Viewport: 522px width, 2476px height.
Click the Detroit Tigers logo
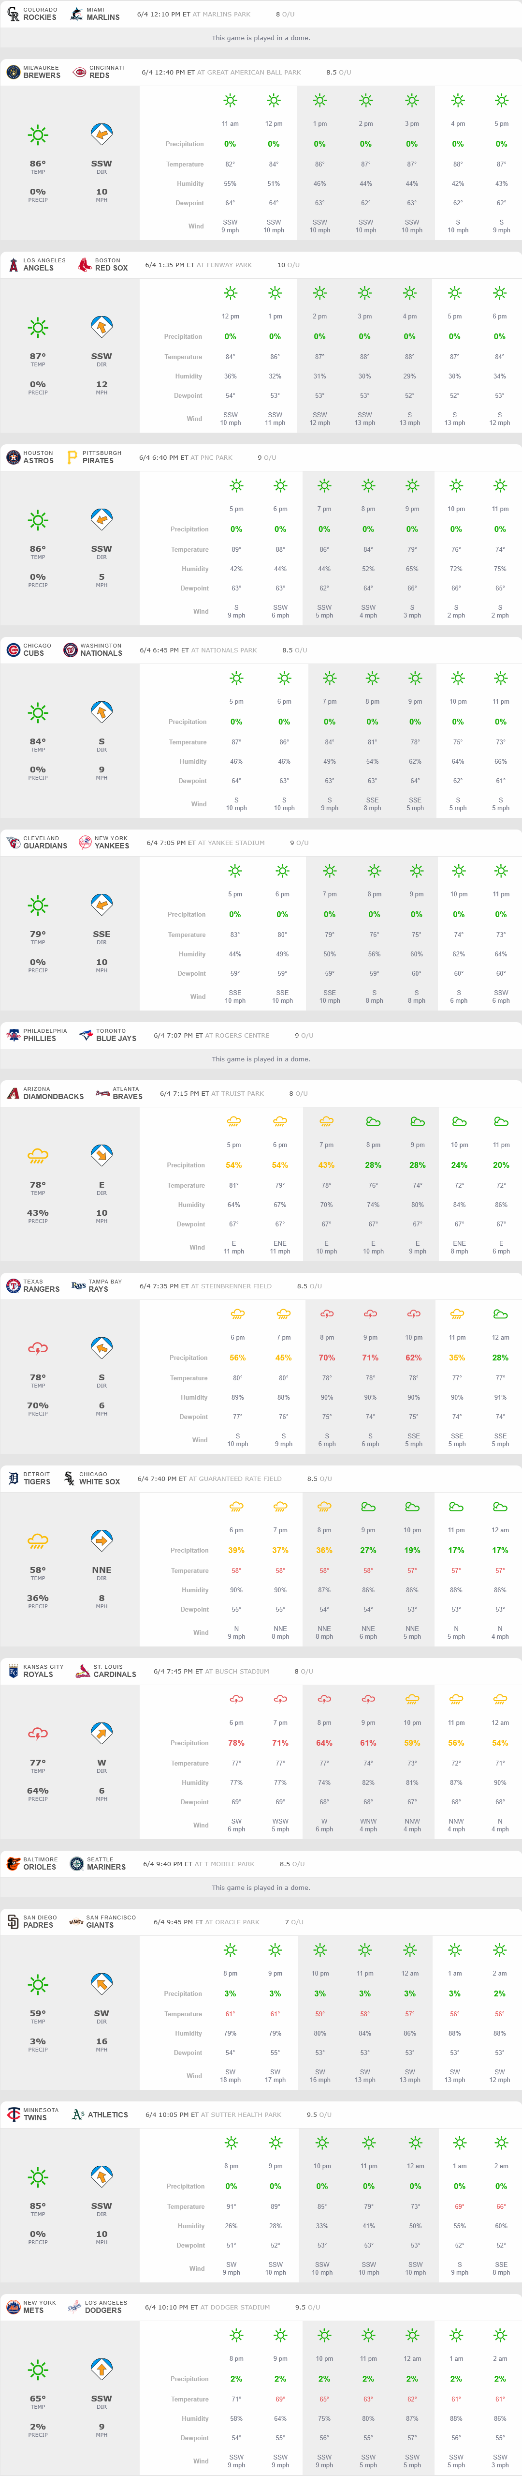14,1479
